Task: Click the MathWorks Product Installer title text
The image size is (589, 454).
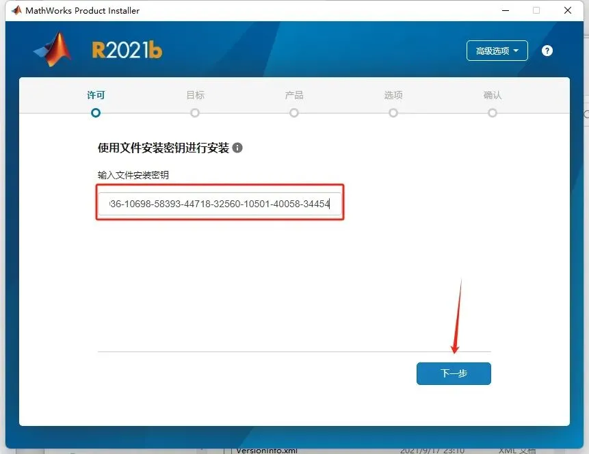Action: (82, 10)
